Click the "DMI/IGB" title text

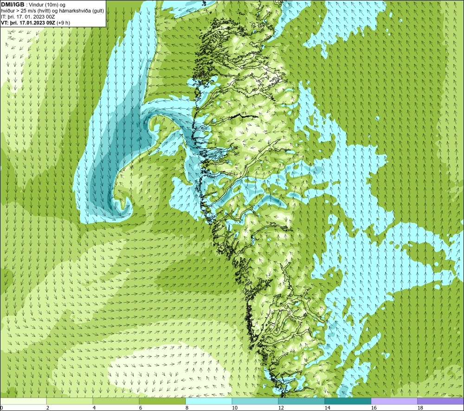tap(13, 5)
